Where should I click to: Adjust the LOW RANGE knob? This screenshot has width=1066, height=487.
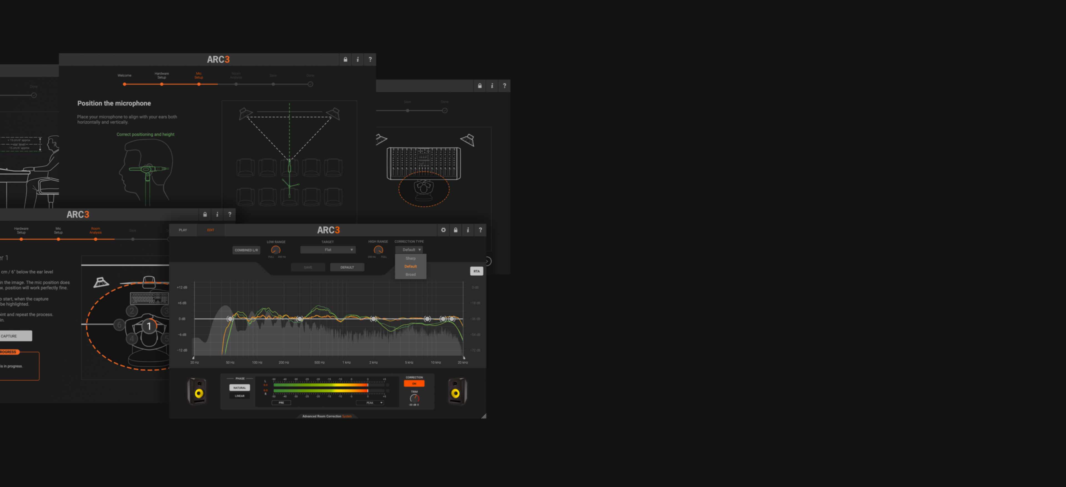coord(276,250)
